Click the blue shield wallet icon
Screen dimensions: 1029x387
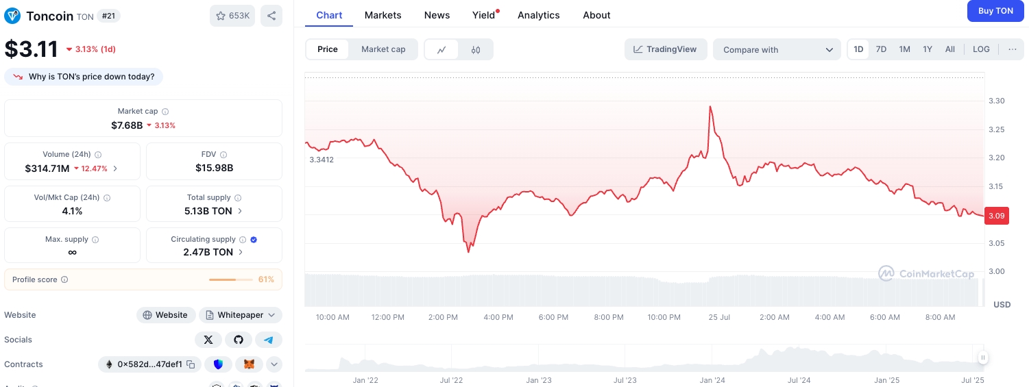[219, 364]
